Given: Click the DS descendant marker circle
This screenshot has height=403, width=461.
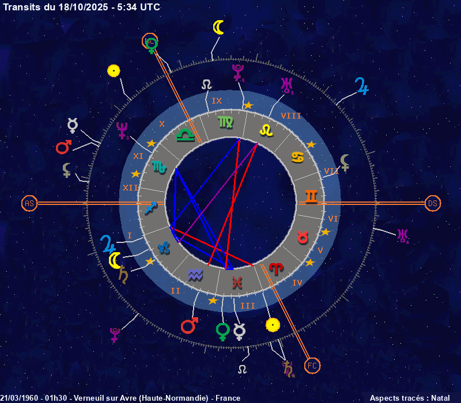Looking at the screenshot, I should click(432, 203).
